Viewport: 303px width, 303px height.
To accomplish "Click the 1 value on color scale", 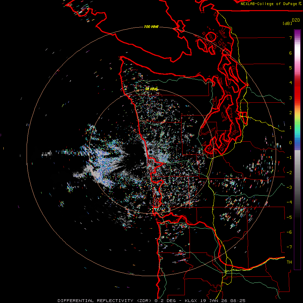I will (291, 128).
